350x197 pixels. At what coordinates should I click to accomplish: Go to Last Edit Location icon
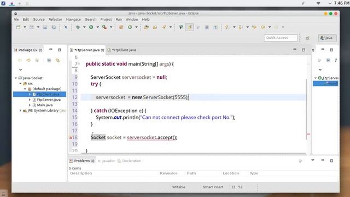254,27
